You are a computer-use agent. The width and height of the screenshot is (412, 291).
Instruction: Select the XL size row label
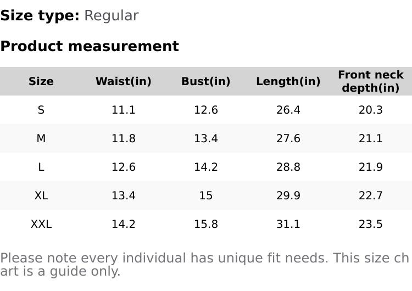pyautogui.click(x=41, y=195)
